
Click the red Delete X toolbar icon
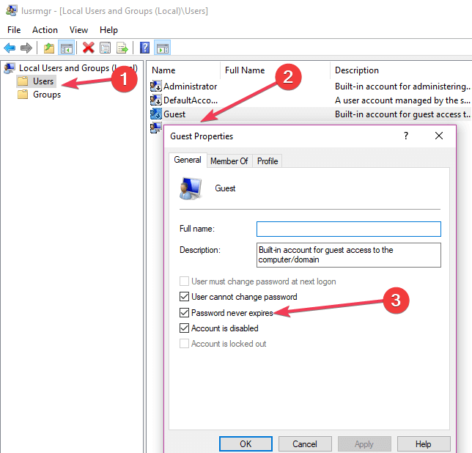coord(88,48)
